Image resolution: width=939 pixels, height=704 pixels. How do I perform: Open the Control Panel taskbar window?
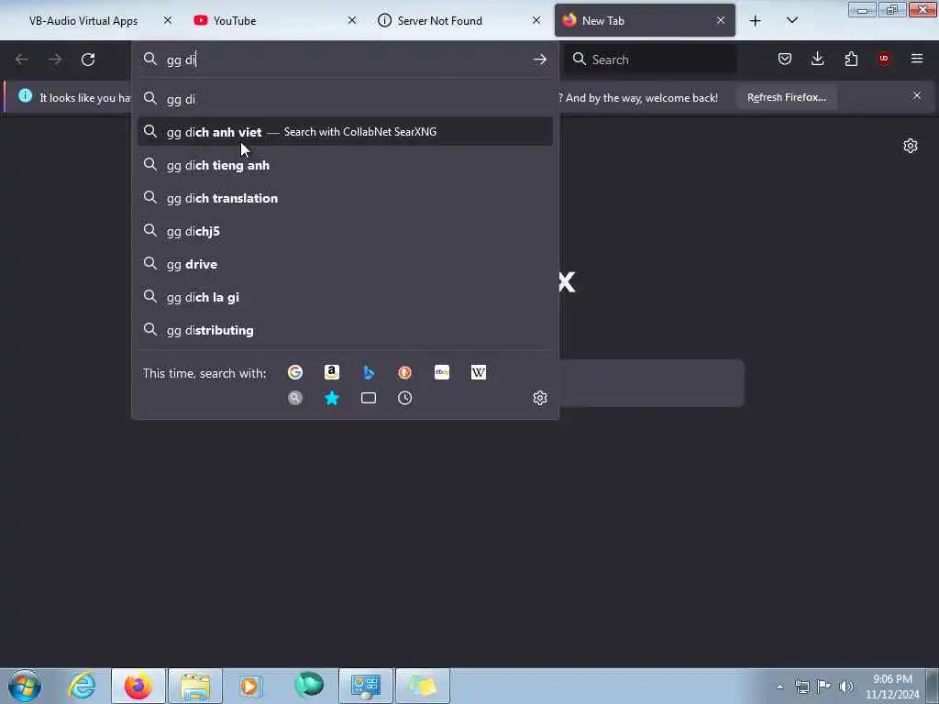[366, 686]
